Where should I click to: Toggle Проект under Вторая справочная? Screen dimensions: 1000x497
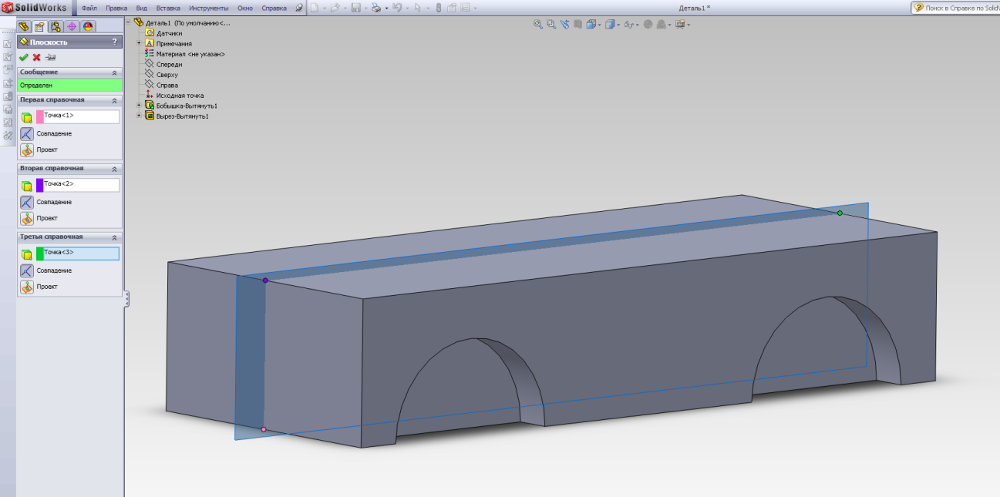coord(27,218)
